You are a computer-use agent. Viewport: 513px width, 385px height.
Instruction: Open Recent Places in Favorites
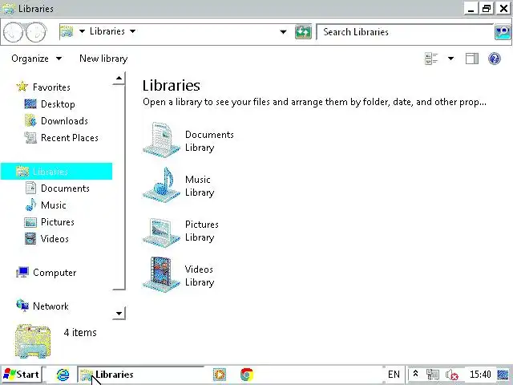pos(62,138)
